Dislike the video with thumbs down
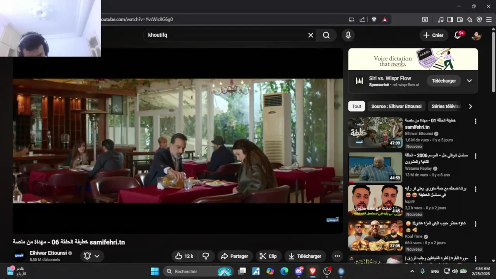This screenshot has width=496, height=279. (x=206, y=256)
